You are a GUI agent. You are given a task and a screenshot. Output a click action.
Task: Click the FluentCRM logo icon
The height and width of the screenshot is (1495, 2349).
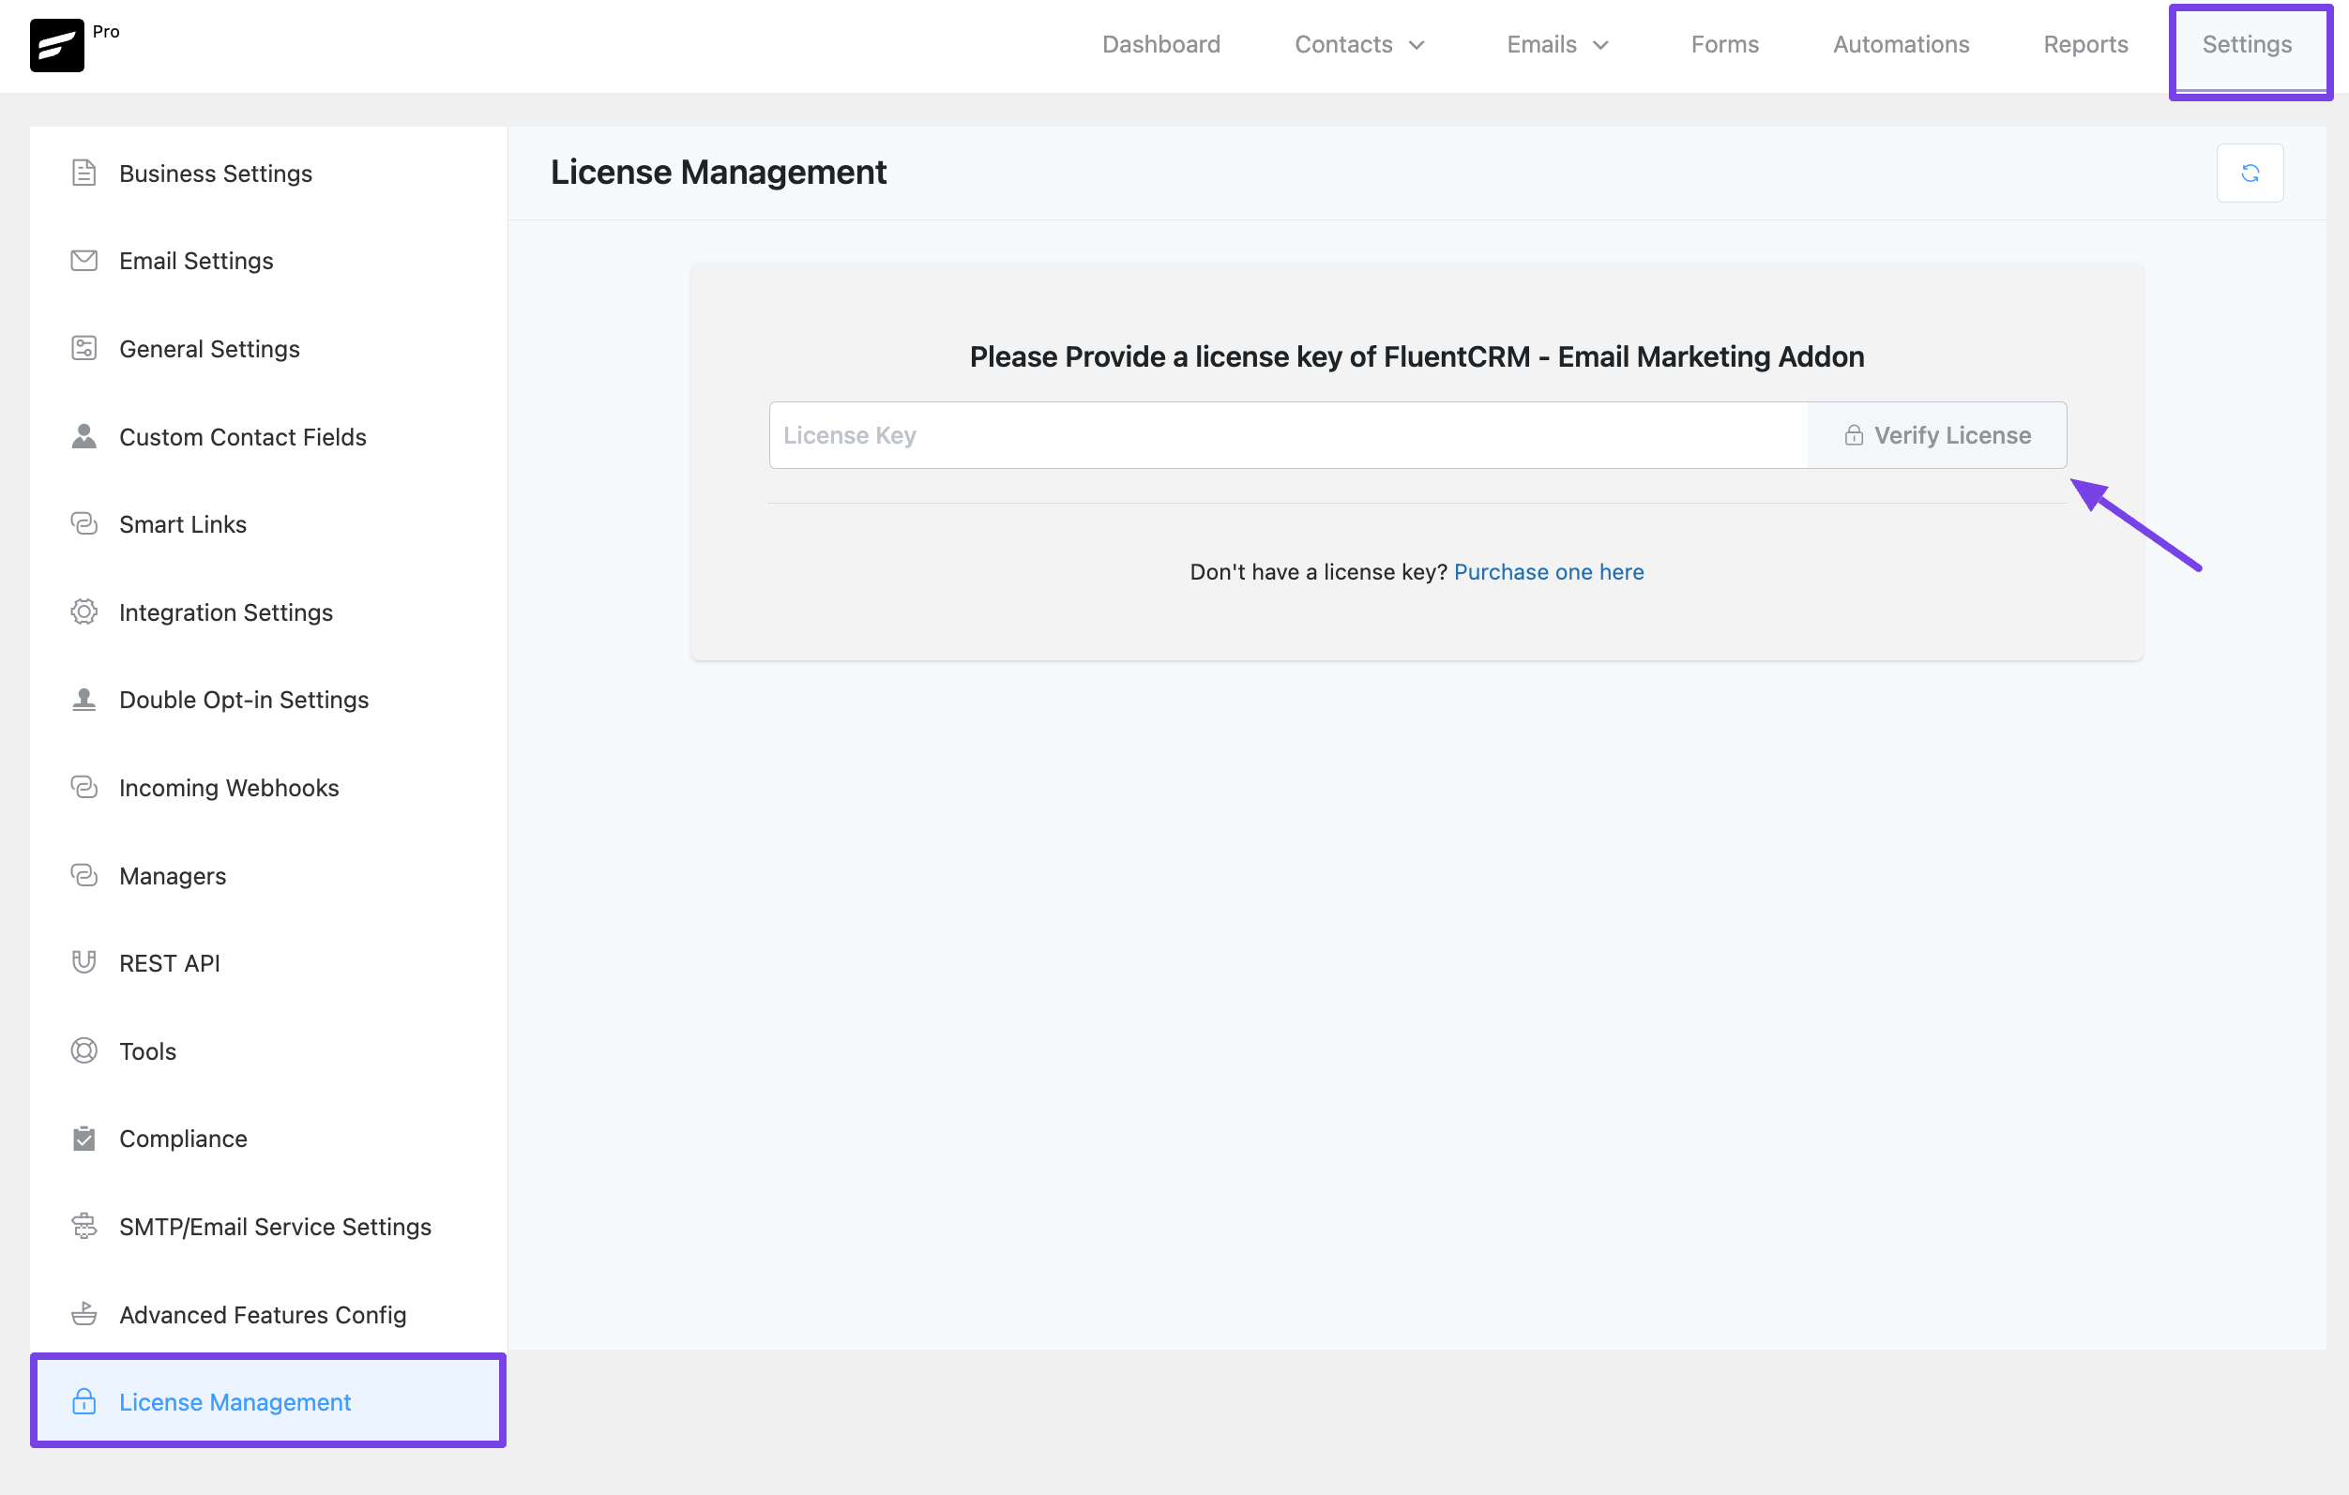56,45
